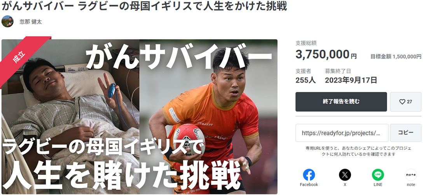
Task: Click Facebook label under share icon
Action: pyautogui.click(x=309, y=185)
